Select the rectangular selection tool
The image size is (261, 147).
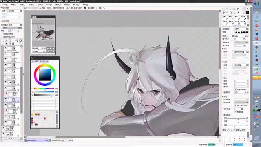224,9
